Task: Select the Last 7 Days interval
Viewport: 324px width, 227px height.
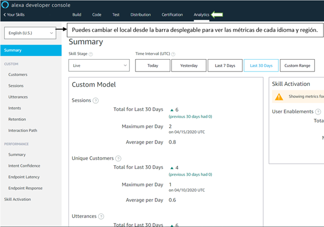Action: point(224,66)
